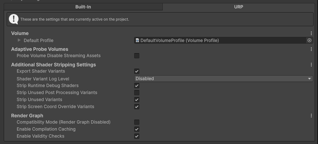Click the Volume section header
318x144 pixels.
pyautogui.click(x=20, y=33)
